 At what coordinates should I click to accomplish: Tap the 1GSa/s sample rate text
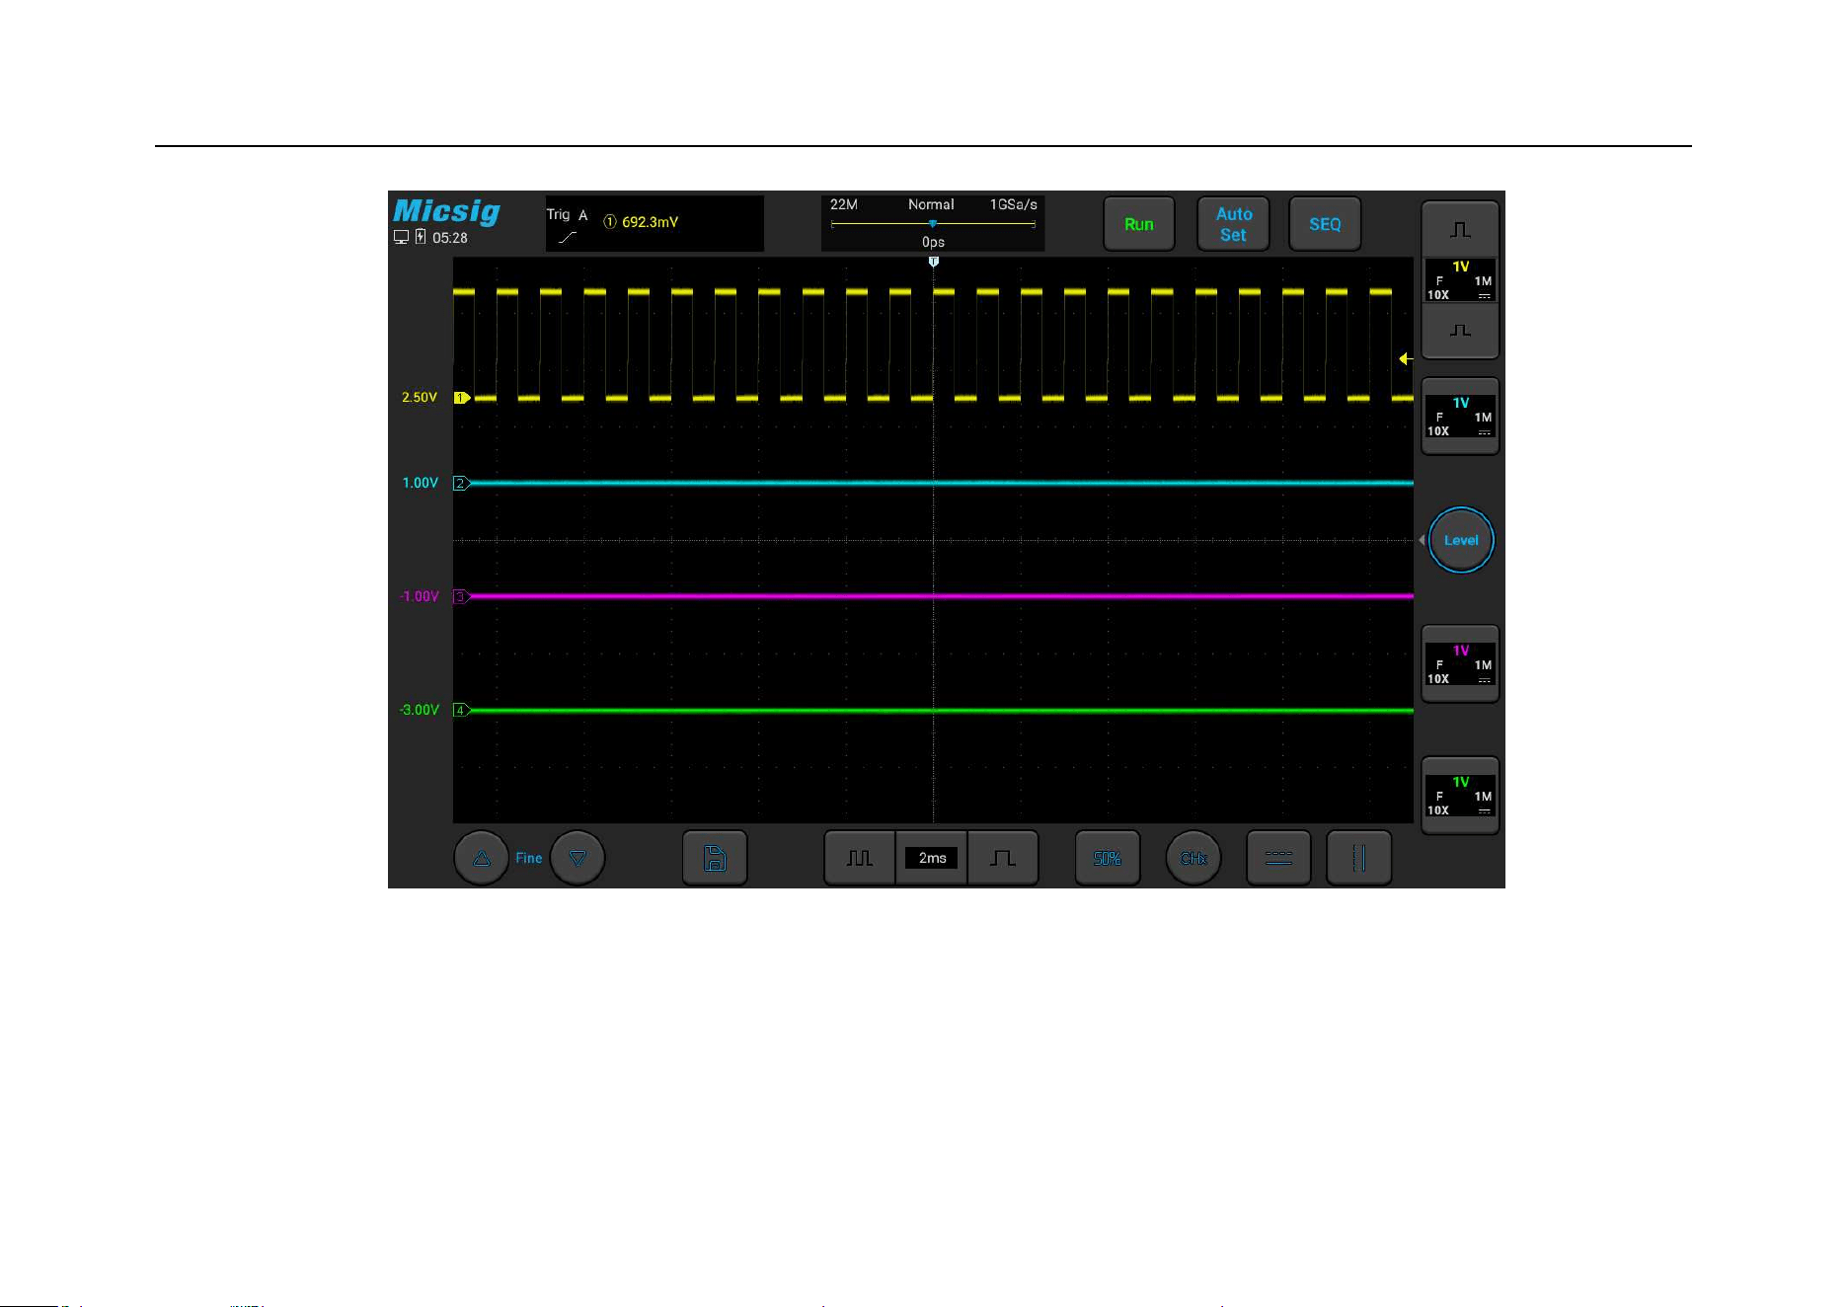tap(1014, 204)
